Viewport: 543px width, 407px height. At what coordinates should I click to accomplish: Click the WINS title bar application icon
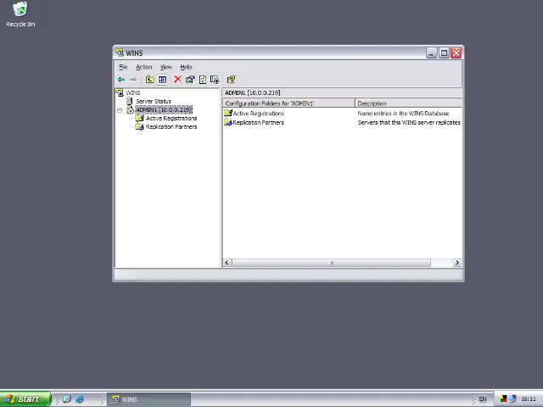(x=120, y=53)
